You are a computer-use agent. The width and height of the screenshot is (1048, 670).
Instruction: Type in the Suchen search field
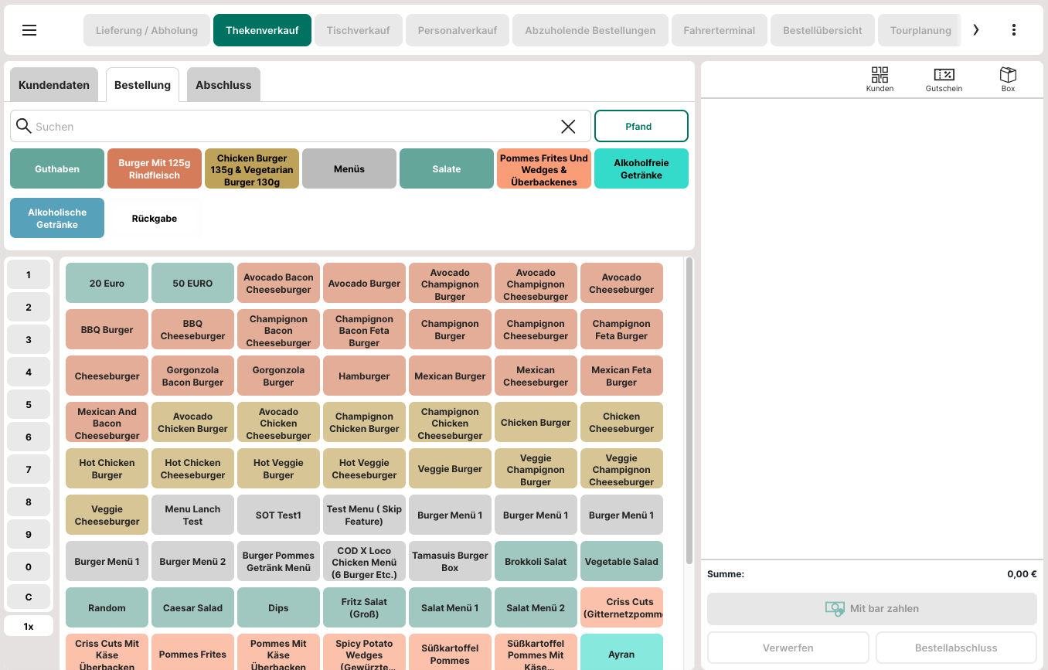[294, 127]
